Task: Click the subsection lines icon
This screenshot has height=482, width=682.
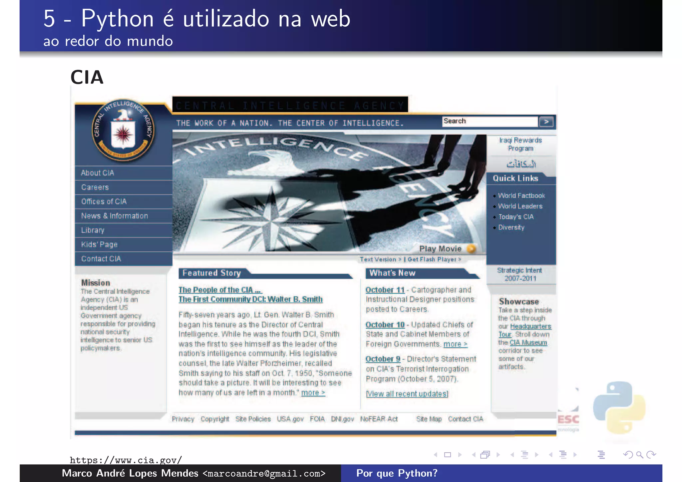Action: pos(524,455)
